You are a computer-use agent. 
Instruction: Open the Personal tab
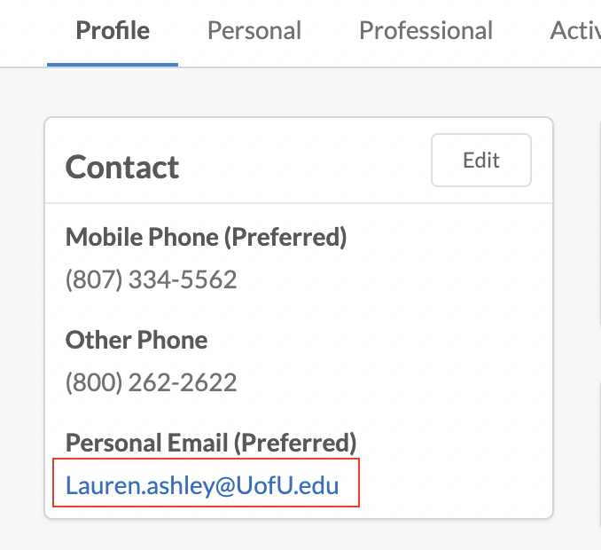[254, 31]
